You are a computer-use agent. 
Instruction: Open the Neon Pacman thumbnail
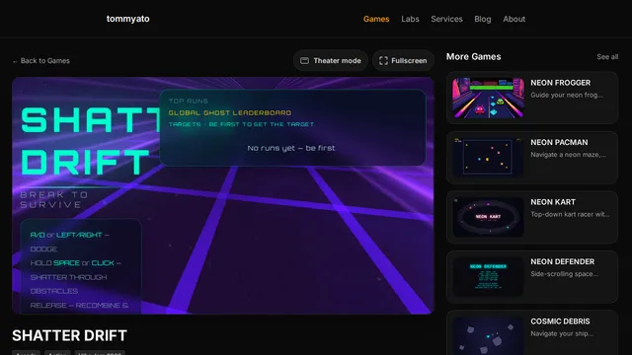click(x=488, y=158)
